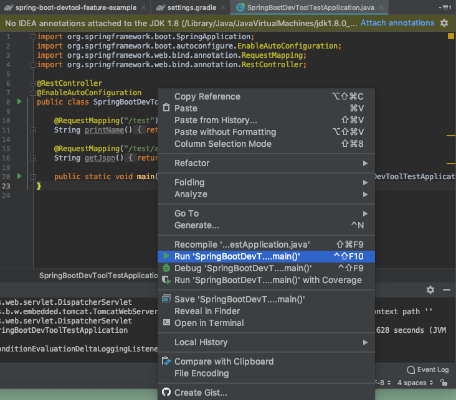The image size is (456, 400).
Task: Select File Encoding menu item
Action: tap(266, 373)
